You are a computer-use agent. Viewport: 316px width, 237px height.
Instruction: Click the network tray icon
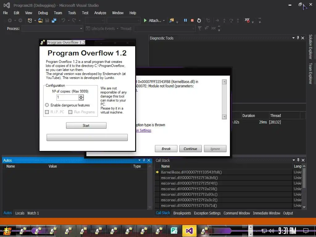tap(264, 231)
